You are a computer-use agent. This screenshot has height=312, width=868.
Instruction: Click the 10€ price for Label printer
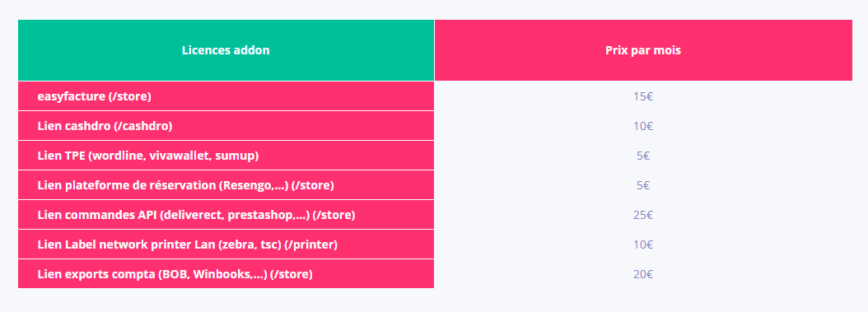pyautogui.click(x=643, y=244)
